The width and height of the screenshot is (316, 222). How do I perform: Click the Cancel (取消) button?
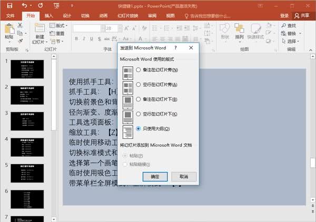[184, 177]
